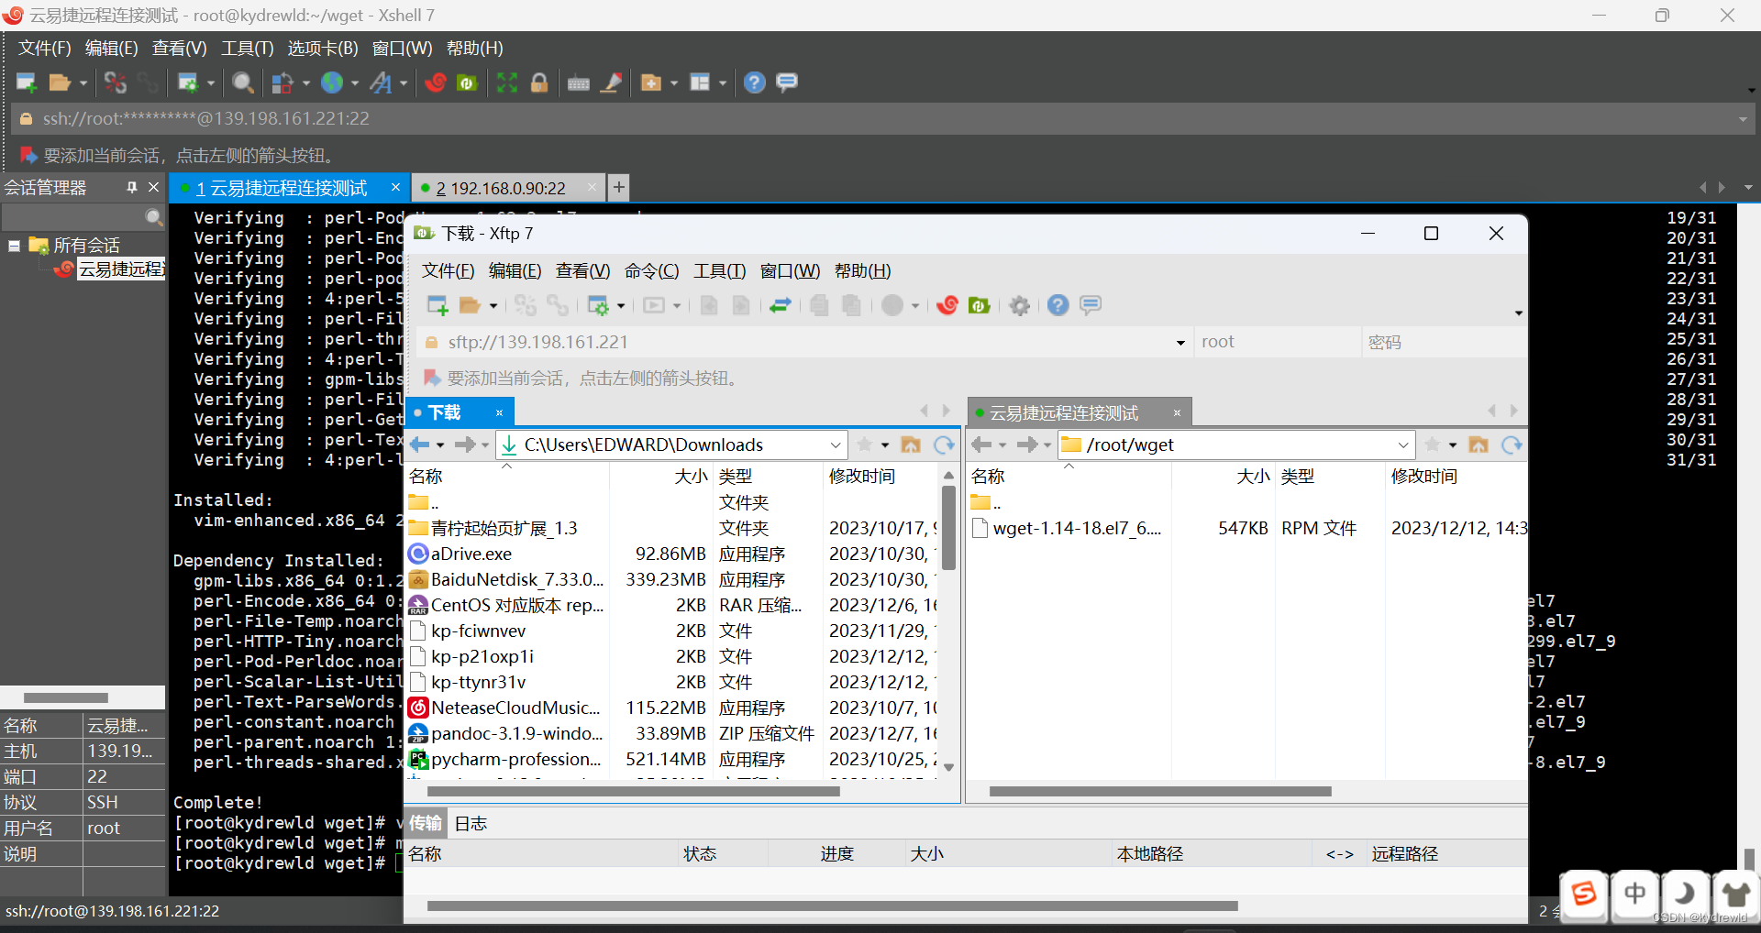Open a new session in Xshell
The height and width of the screenshot is (933, 1761).
(26, 82)
